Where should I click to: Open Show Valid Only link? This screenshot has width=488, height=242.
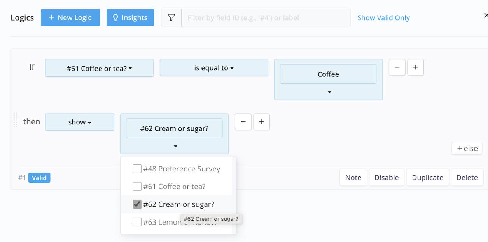pyautogui.click(x=383, y=17)
